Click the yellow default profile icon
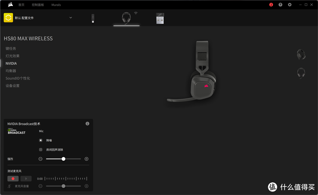Image resolution: width=318 pixels, height=195 pixels. point(8,18)
